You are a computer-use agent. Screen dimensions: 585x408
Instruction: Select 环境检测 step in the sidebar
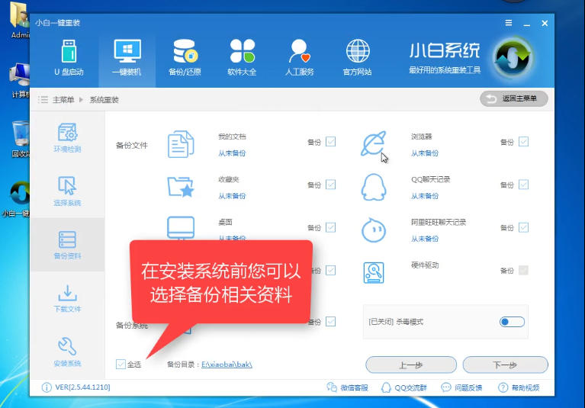pos(67,138)
